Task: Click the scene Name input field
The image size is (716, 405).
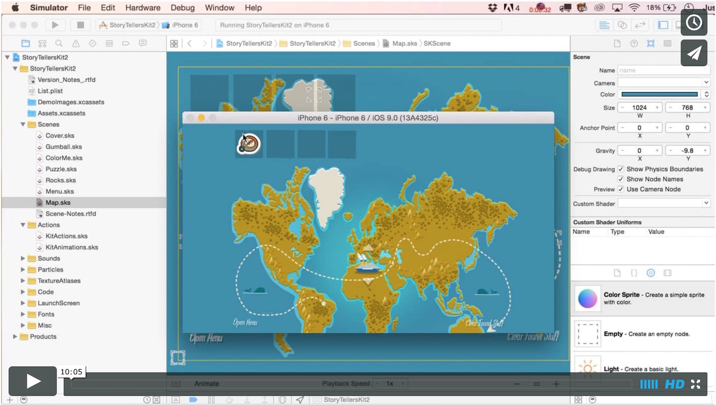Action: 663,71
